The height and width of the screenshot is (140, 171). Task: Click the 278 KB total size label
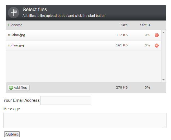pos(122,87)
